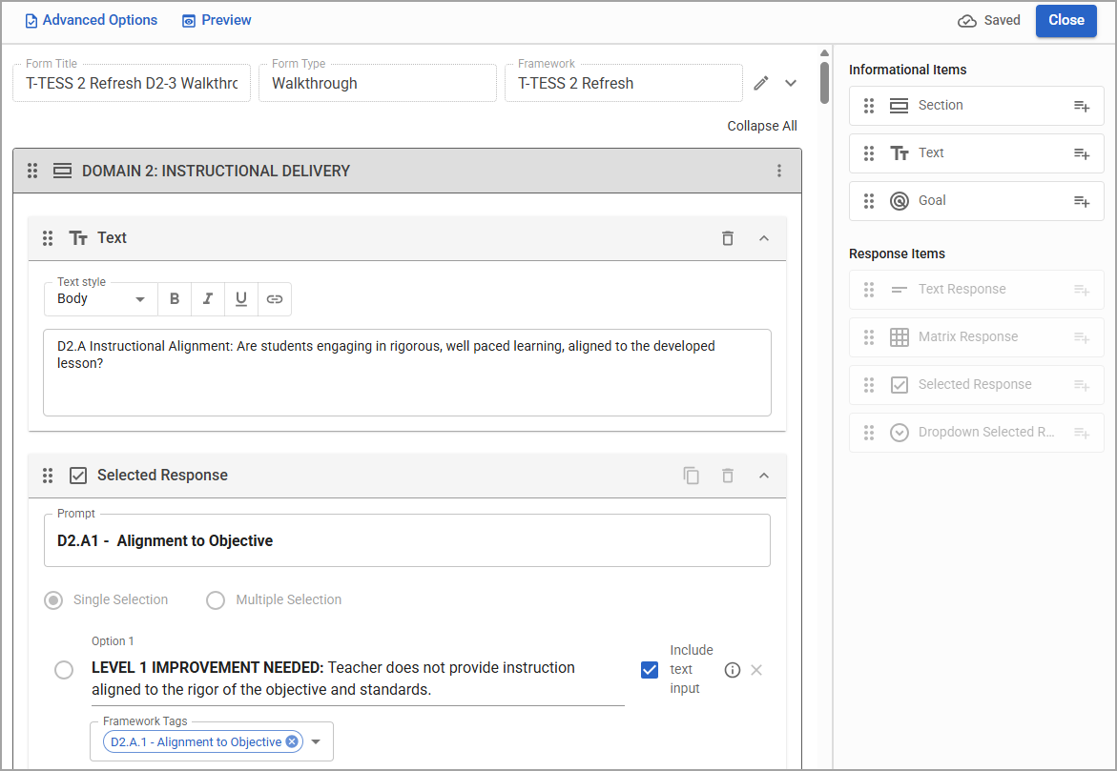Click the Section item drag handle in sidebar
This screenshot has width=1117, height=771.
pos(869,106)
